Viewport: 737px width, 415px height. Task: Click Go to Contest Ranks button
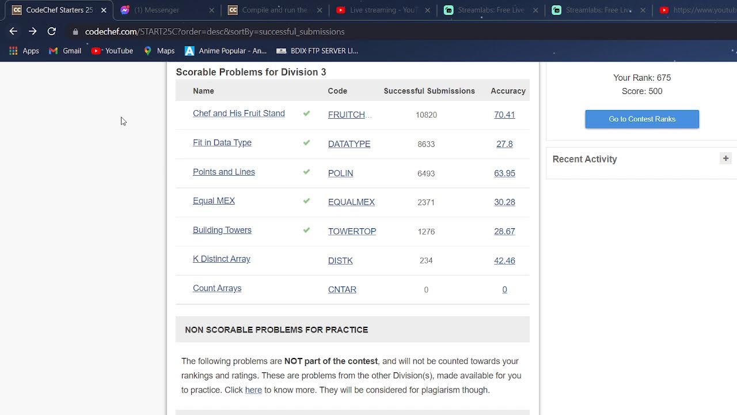click(x=642, y=119)
